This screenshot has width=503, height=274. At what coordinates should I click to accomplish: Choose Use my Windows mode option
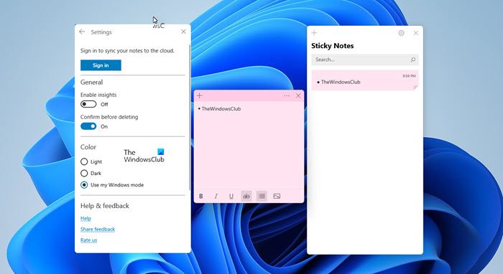click(x=84, y=184)
